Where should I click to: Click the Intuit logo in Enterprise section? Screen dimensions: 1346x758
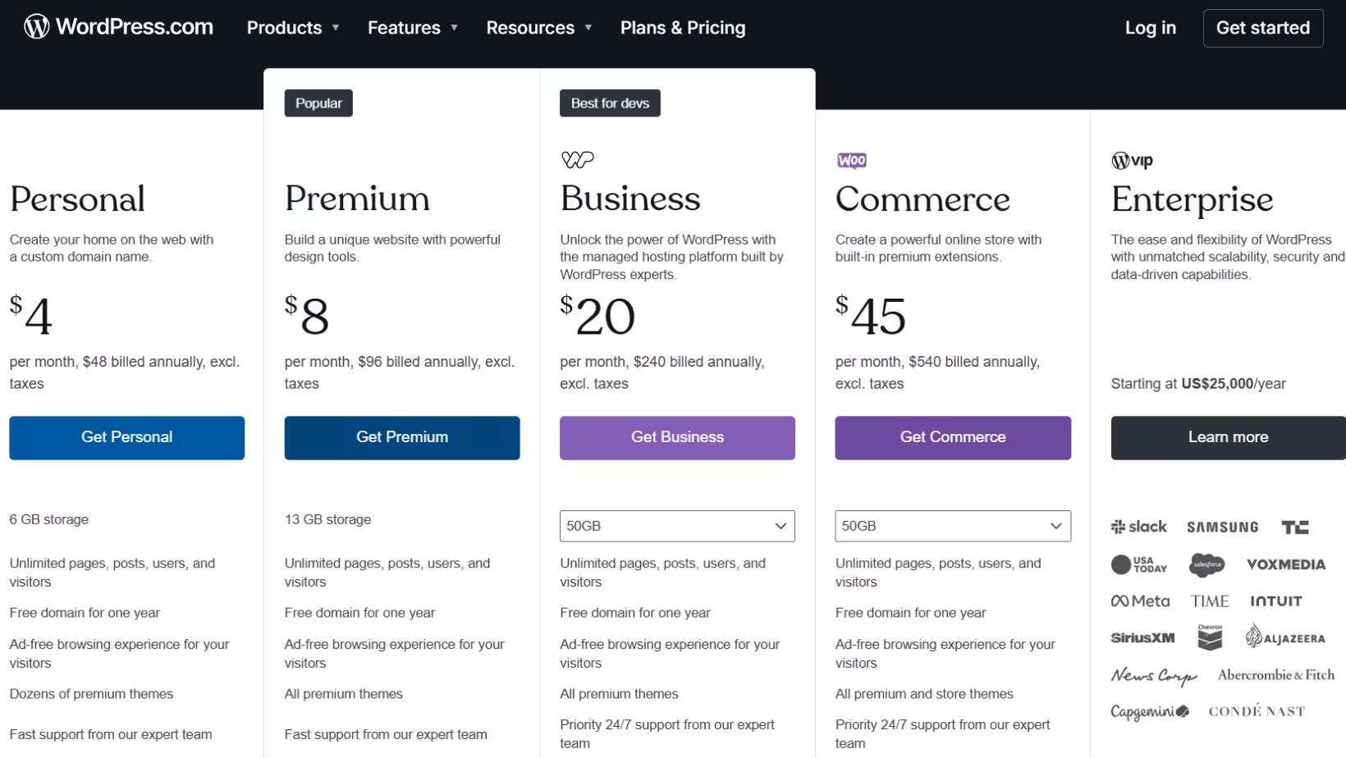1275,600
